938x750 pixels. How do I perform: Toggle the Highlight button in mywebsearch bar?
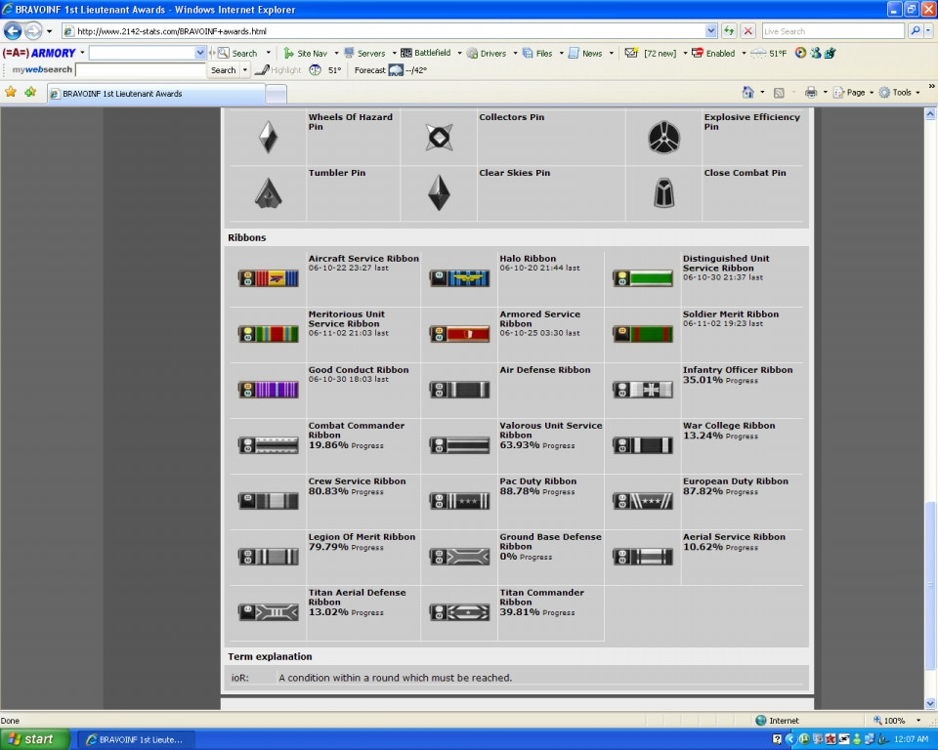278,70
